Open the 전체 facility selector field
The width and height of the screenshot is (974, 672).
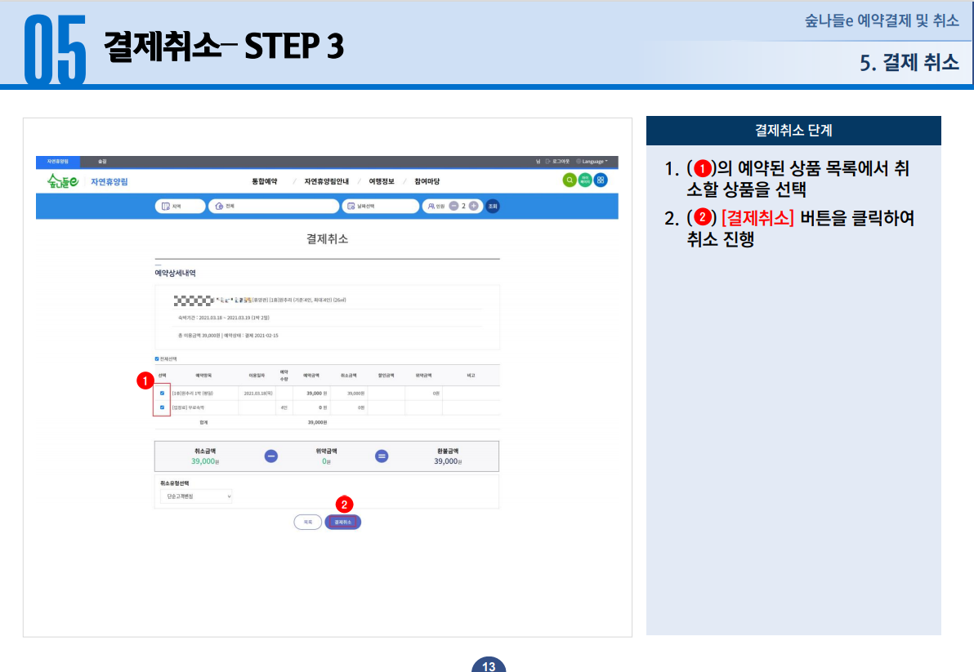274,206
